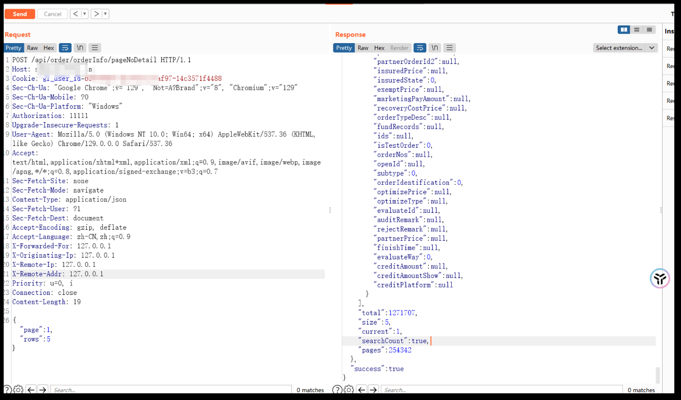Jump to previous match in Request search
Image resolution: width=681 pixels, height=400 pixels.
click(31, 390)
